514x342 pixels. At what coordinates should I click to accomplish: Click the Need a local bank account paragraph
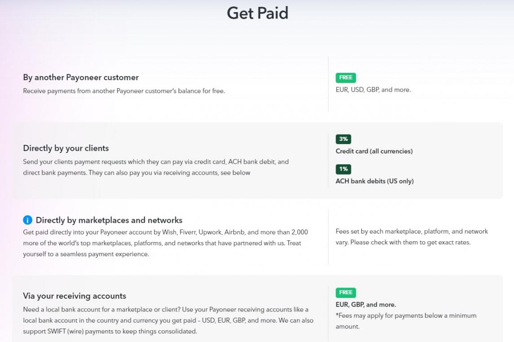[168, 320]
